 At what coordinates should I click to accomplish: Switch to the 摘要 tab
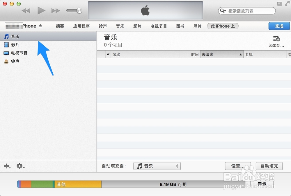coord(60,26)
